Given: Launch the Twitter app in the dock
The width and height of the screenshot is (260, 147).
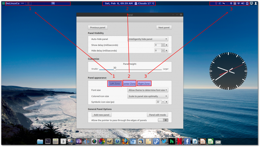Looking at the screenshot, I should (x=164, y=141).
